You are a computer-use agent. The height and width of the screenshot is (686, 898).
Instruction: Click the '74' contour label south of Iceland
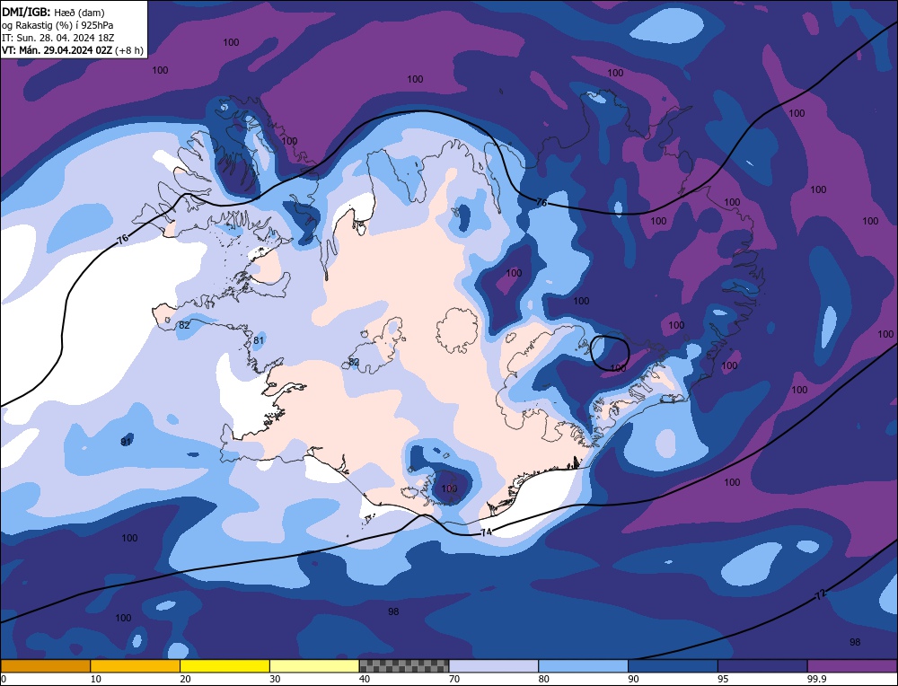(x=486, y=532)
